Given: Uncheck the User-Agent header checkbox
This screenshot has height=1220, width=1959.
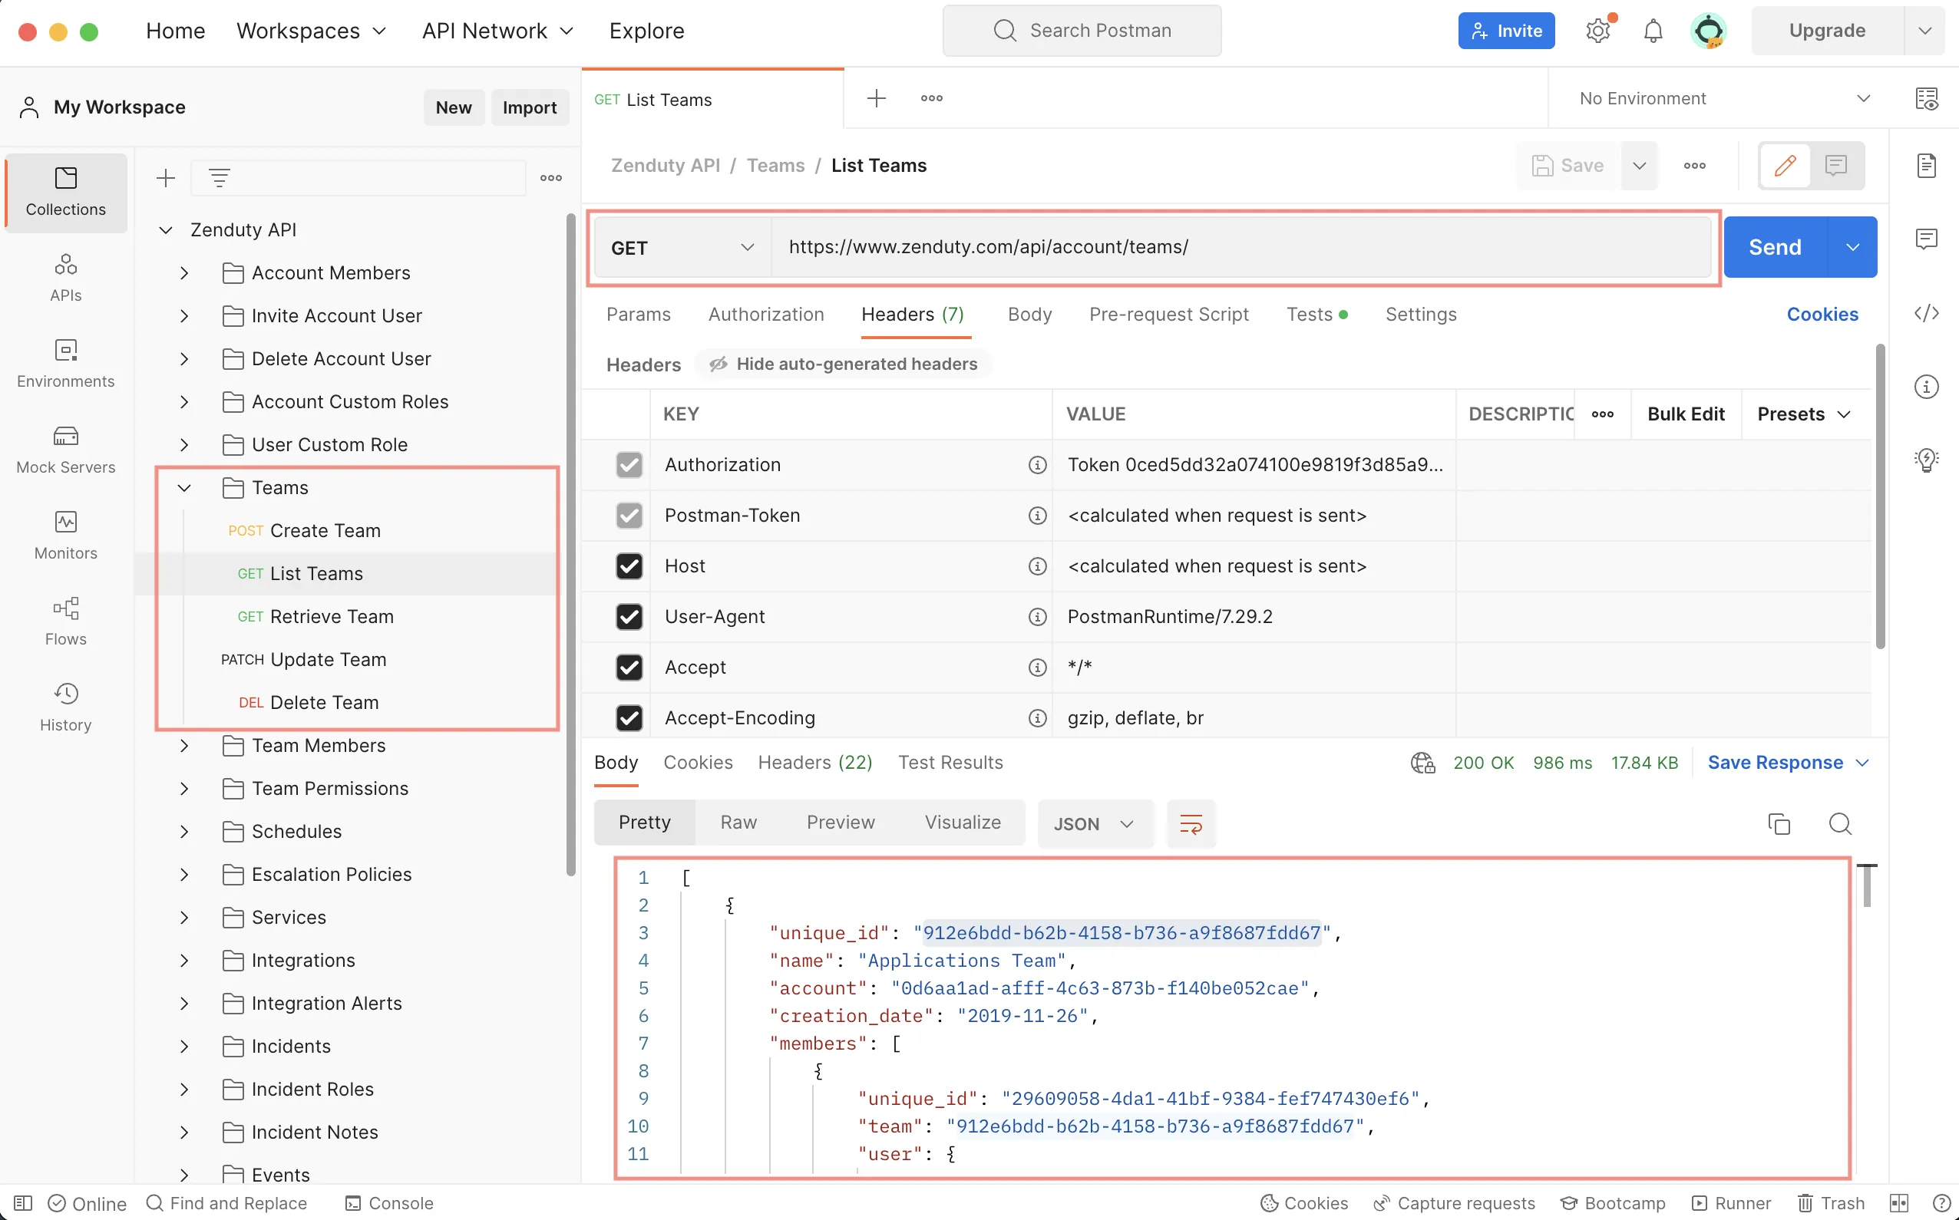Looking at the screenshot, I should (x=629, y=616).
